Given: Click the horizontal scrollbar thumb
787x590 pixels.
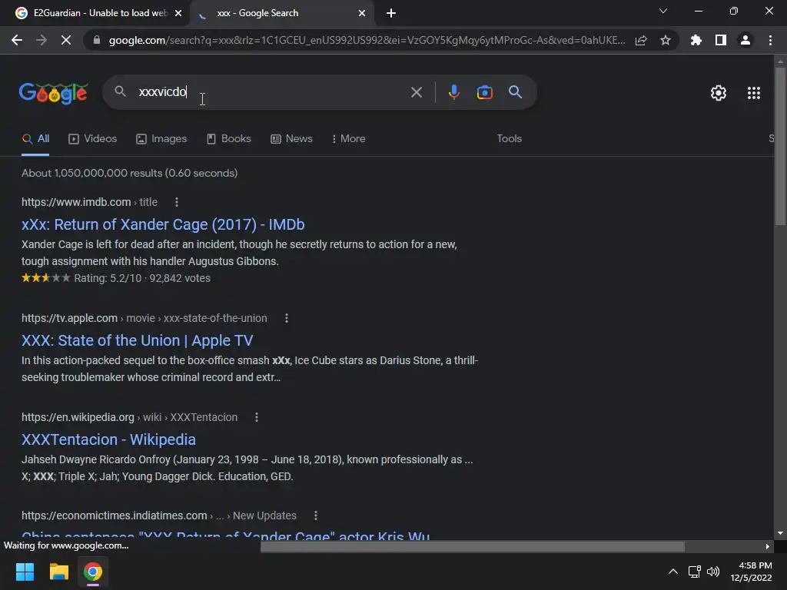Looking at the screenshot, I should 473,546.
